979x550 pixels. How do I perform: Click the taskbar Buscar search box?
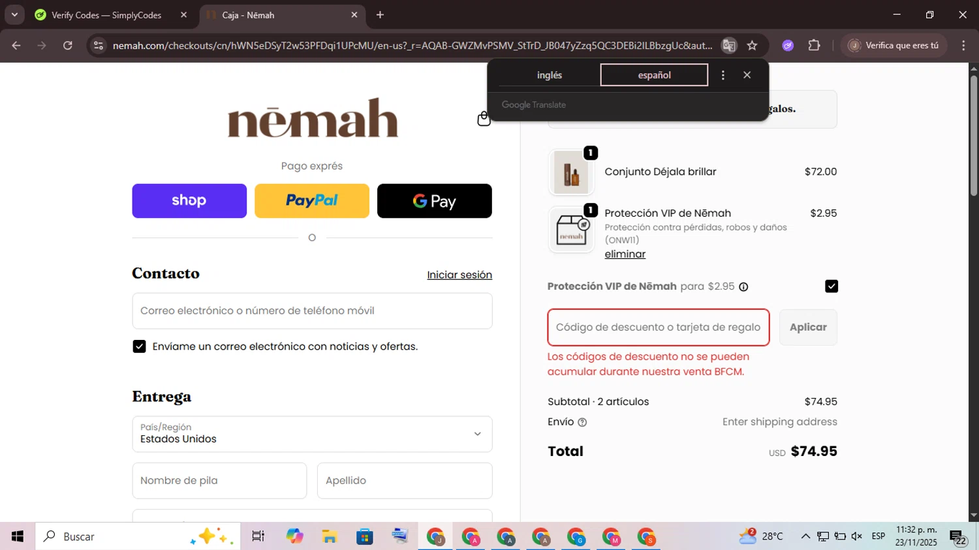[138, 536]
